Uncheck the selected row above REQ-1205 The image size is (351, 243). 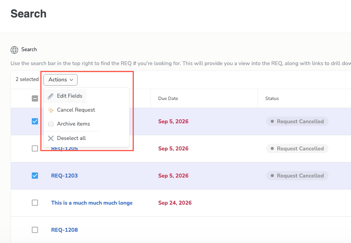[35, 121]
